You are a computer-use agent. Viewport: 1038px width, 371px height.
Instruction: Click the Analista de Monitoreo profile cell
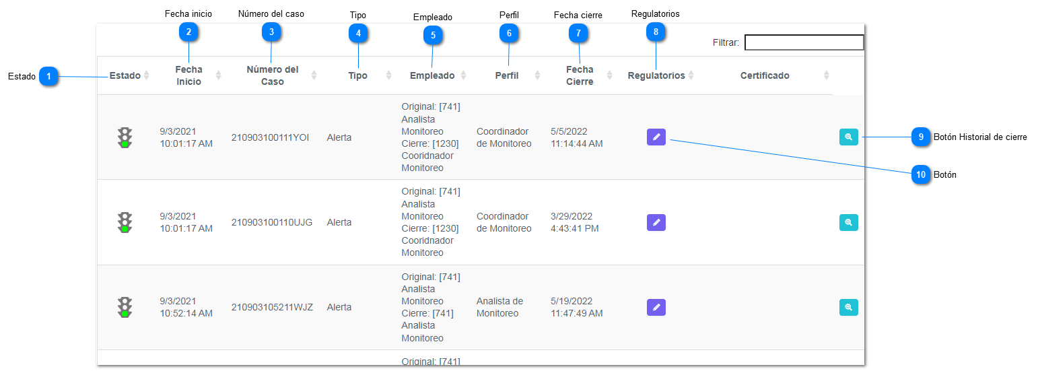499,307
